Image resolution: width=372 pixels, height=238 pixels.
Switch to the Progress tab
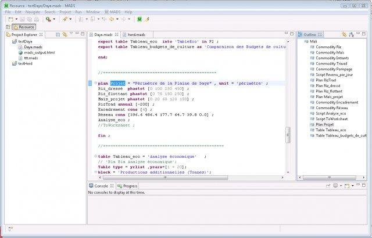point(129,186)
